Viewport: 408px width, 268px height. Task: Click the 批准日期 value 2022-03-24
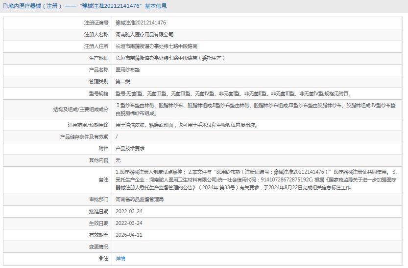coord(128,211)
